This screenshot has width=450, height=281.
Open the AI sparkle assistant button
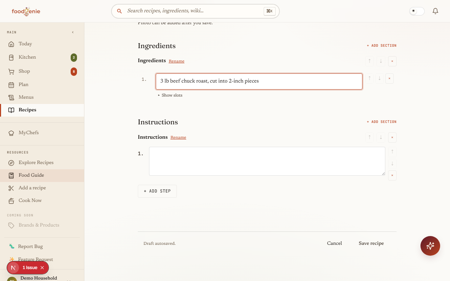pyautogui.click(x=430, y=246)
